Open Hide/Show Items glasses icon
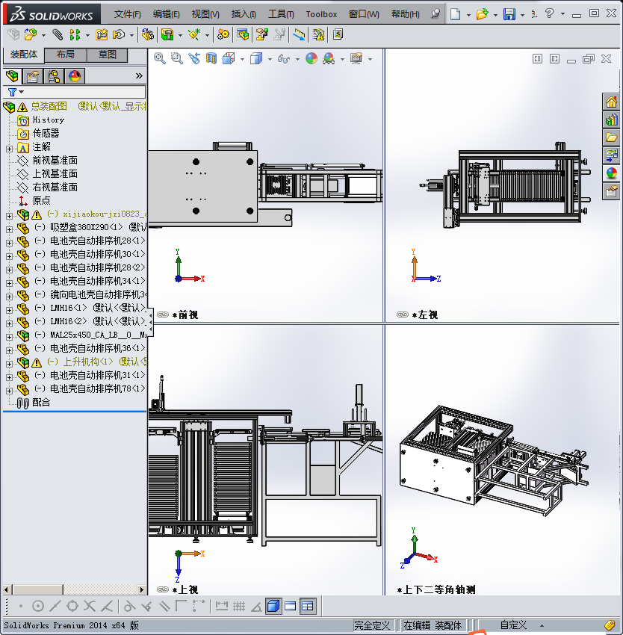This screenshot has height=635, width=623. (x=284, y=59)
